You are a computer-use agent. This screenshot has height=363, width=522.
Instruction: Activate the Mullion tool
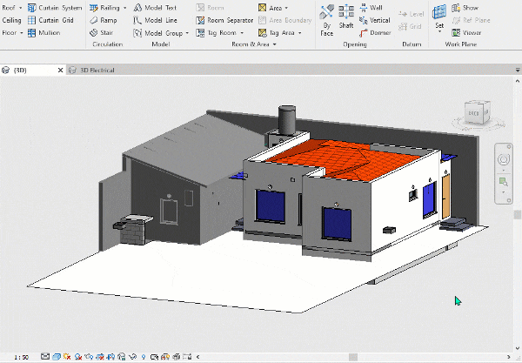point(44,32)
